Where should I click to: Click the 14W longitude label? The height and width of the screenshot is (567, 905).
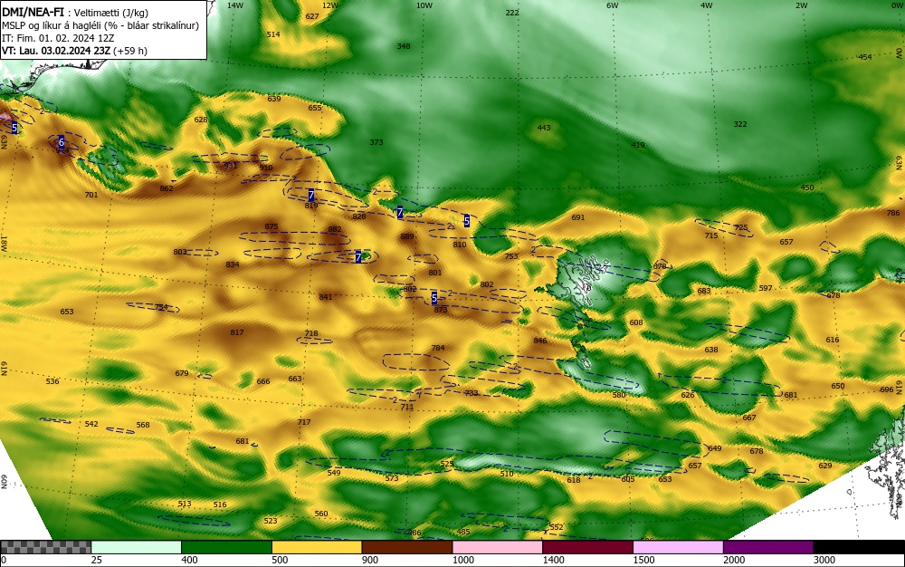click(235, 5)
